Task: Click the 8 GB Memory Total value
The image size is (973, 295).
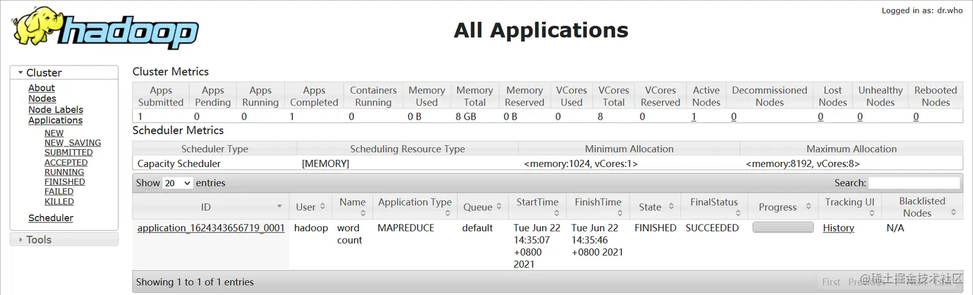Action: coord(466,117)
